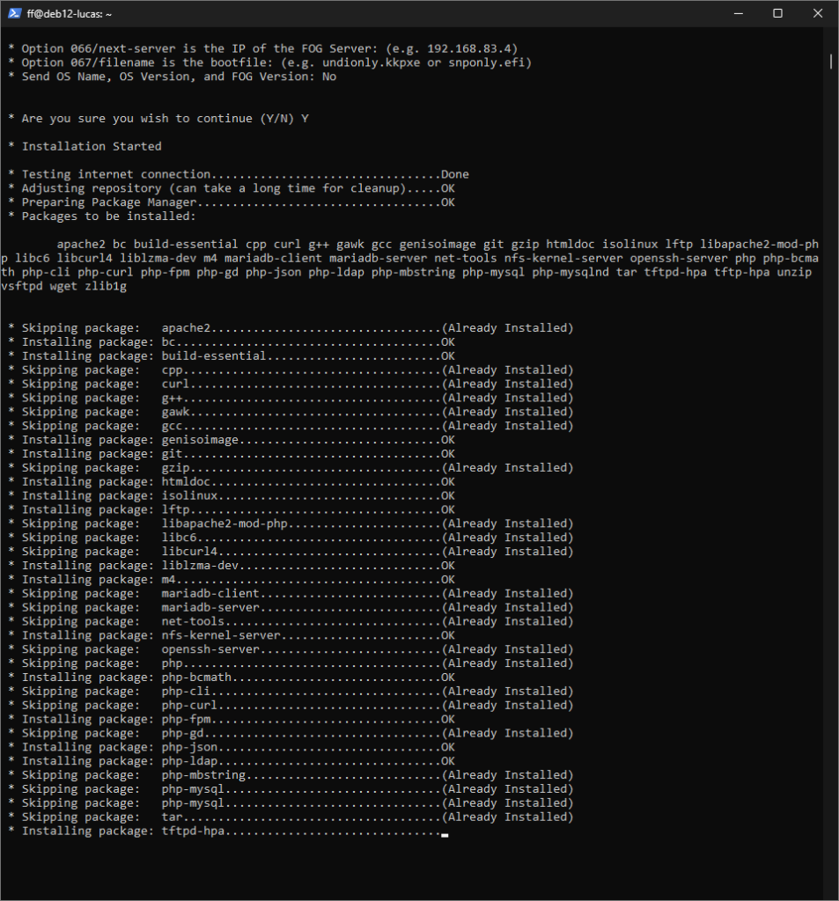Close the ff@deb12-lucas terminal window
The width and height of the screenshot is (839, 901).
pyautogui.click(x=818, y=14)
